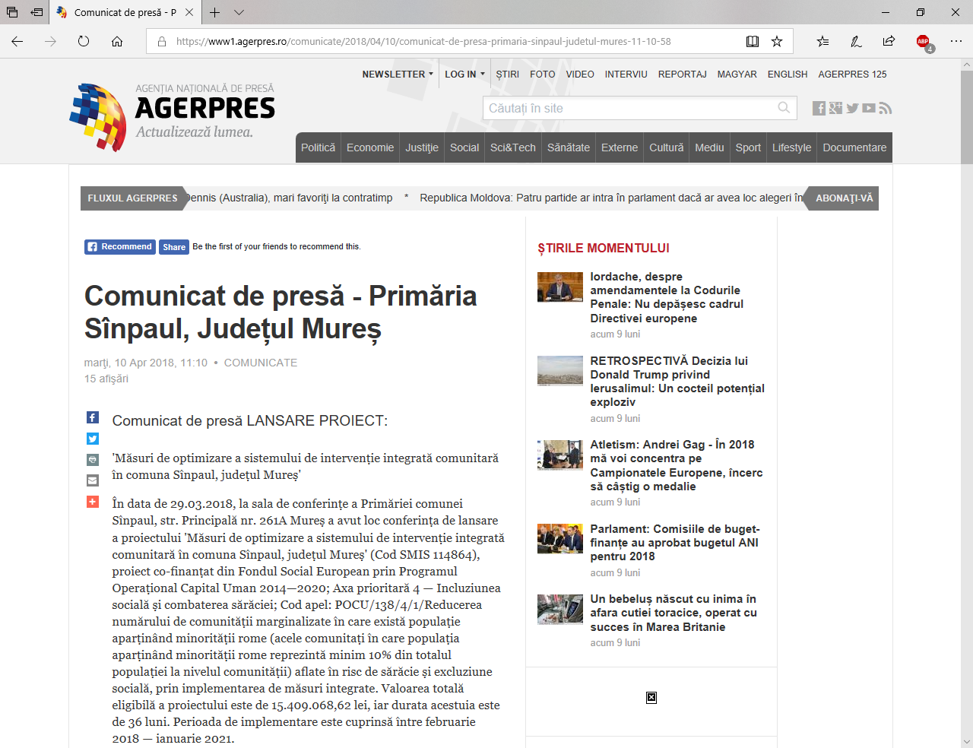Star this page as a favorite
This screenshot has width=973, height=748.
777,42
